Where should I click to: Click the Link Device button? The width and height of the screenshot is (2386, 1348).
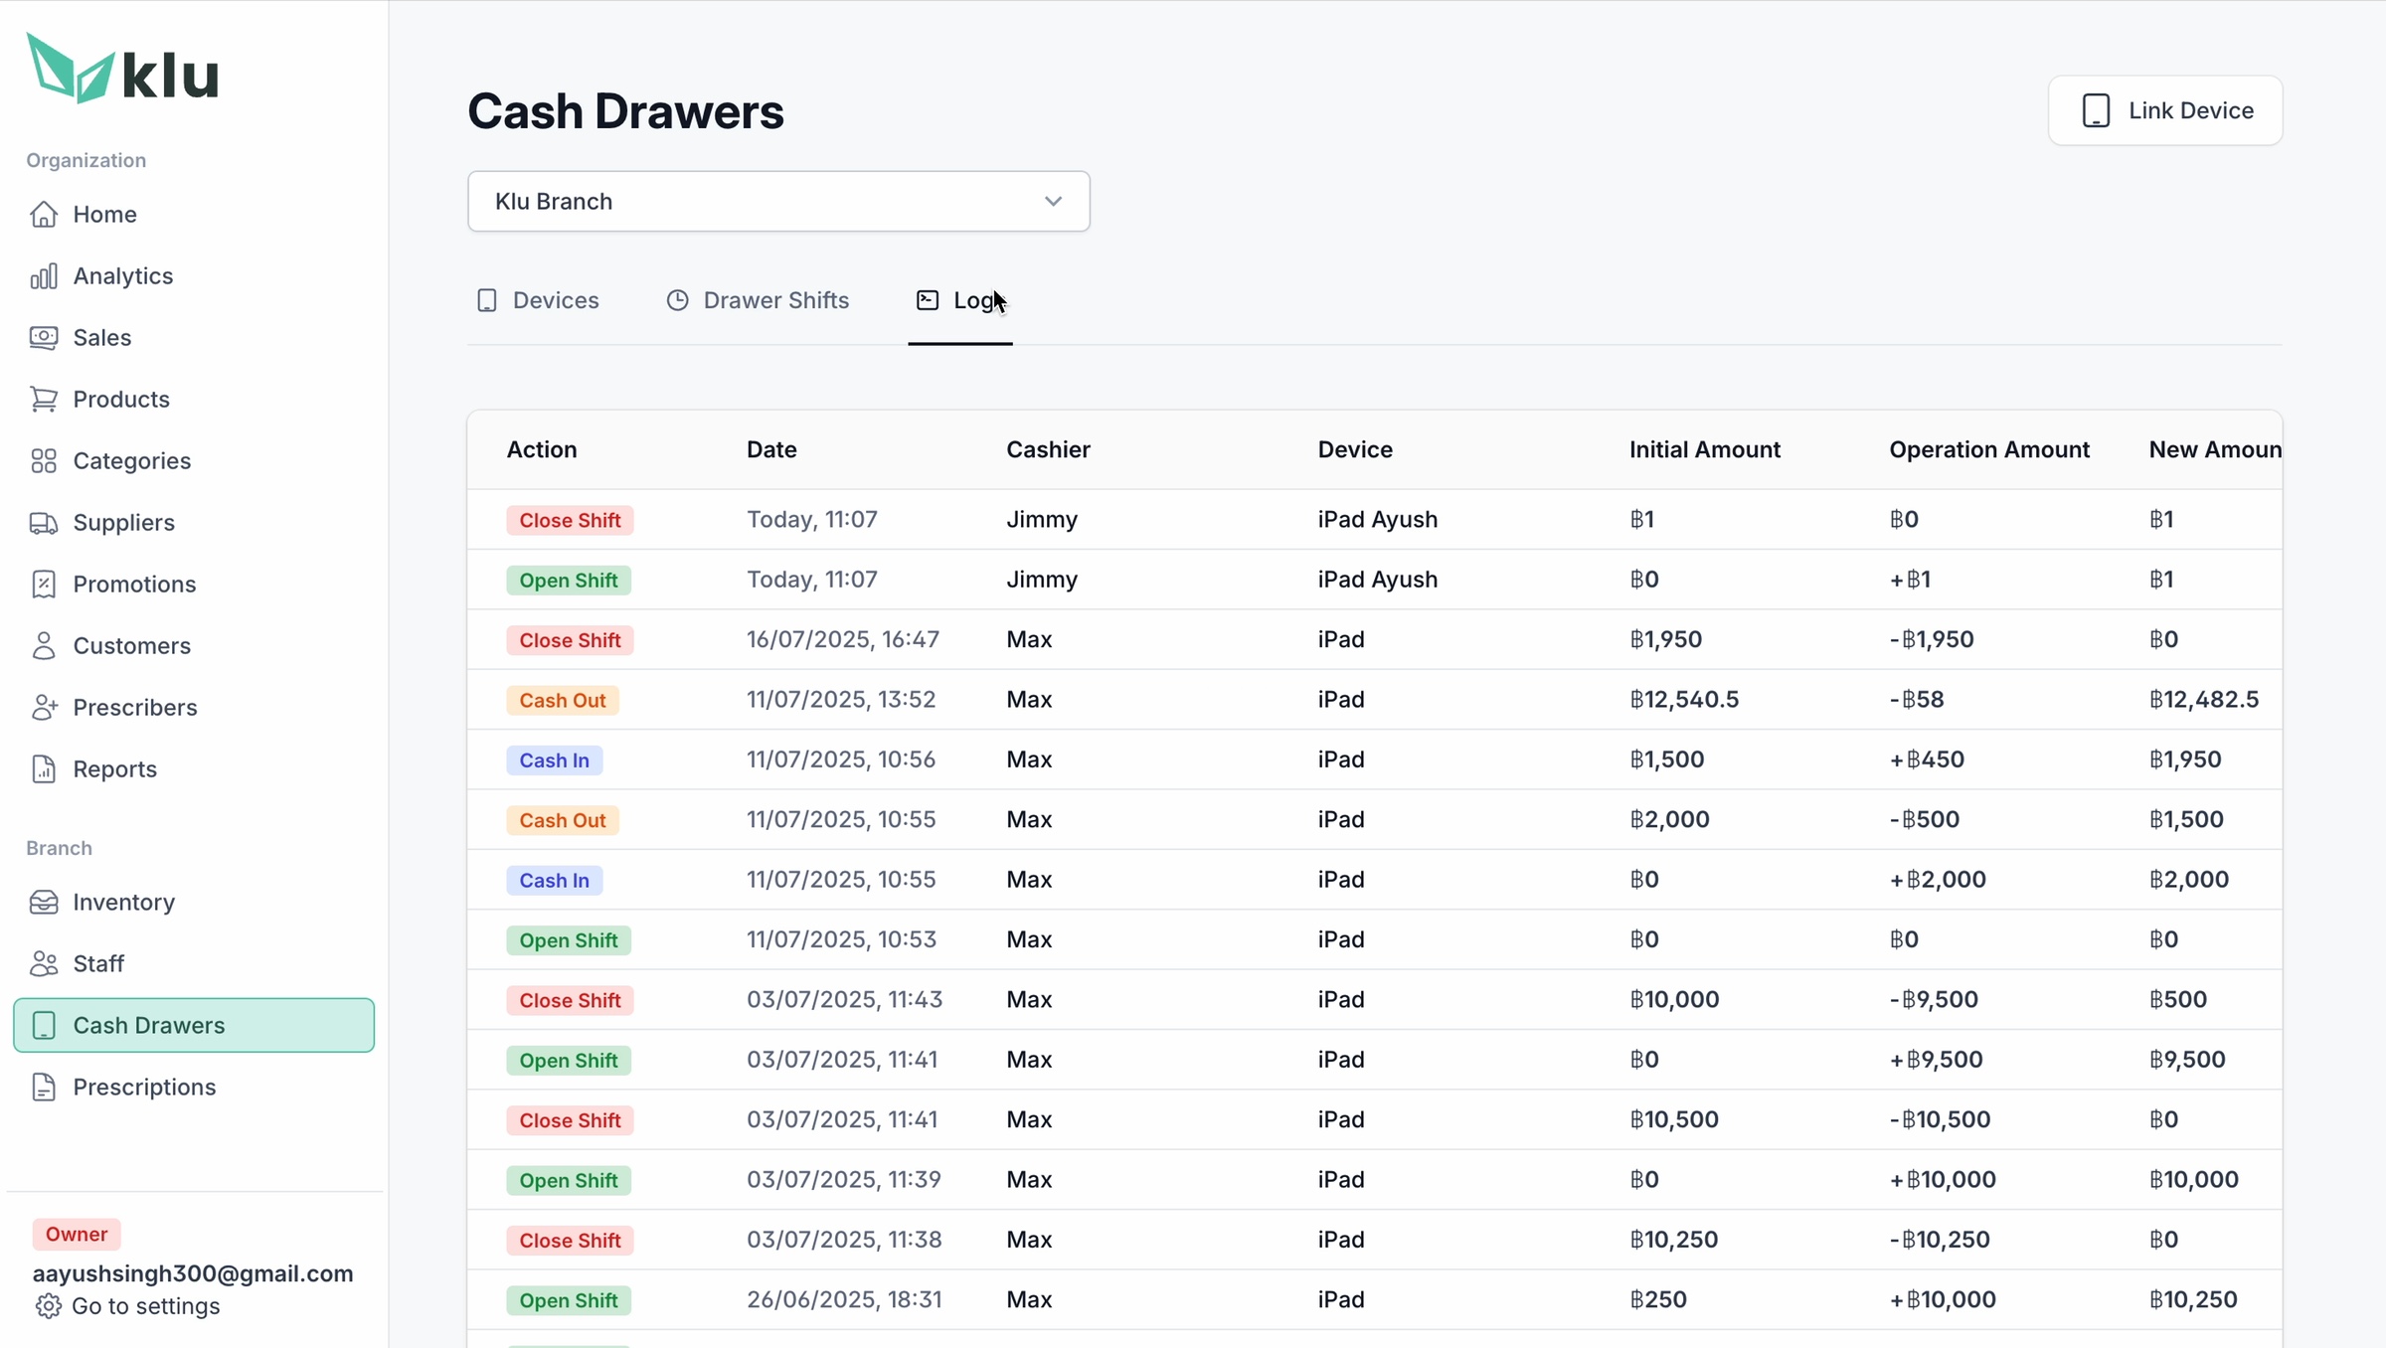click(2165, 110)
